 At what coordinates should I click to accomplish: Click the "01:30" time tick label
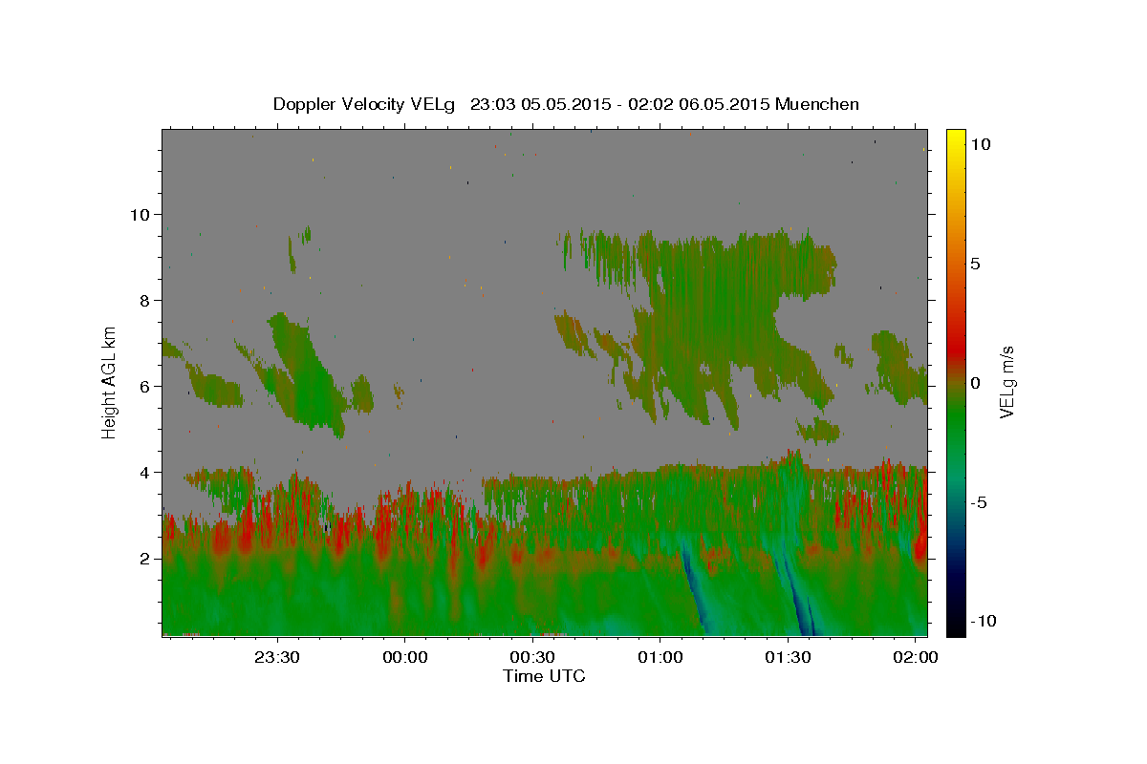click(788, 658)
